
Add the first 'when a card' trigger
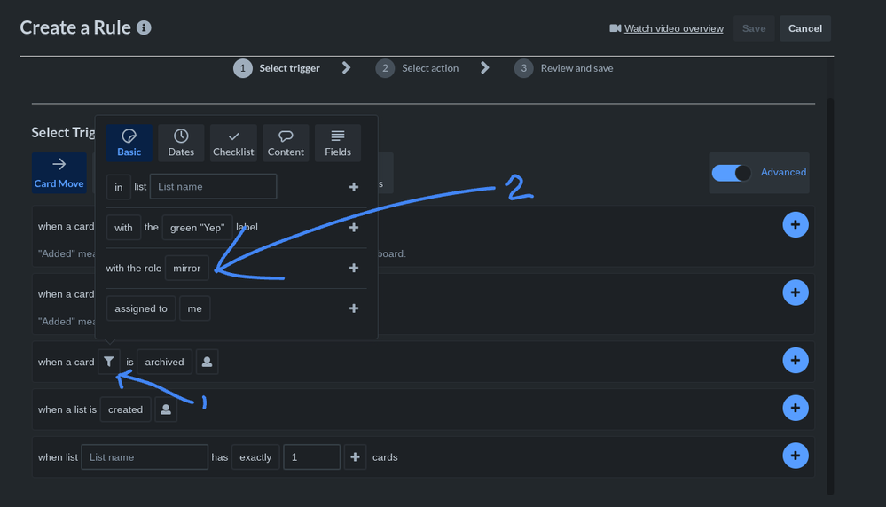795,225
